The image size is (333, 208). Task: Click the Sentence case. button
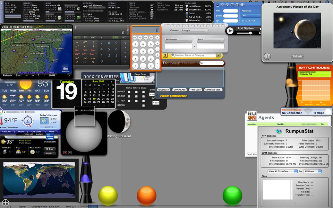(x=213, y=90)
